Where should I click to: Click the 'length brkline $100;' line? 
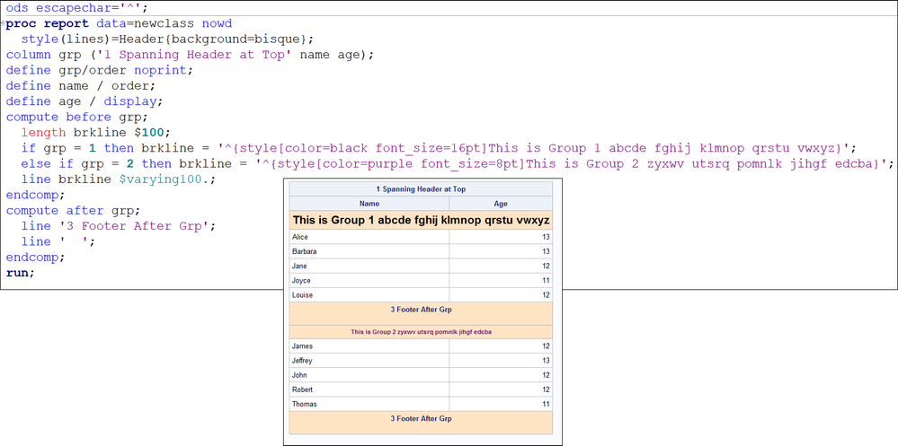[x=95, y=133]
